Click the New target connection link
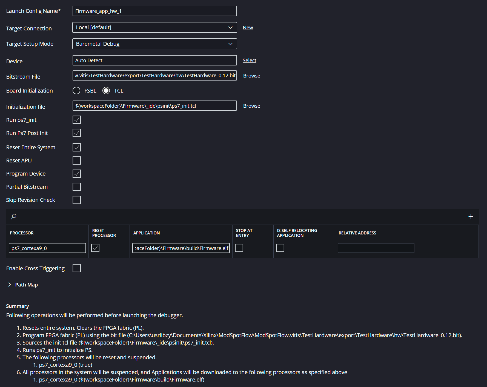This screenshot has height=387, width=487. [248, 28]
